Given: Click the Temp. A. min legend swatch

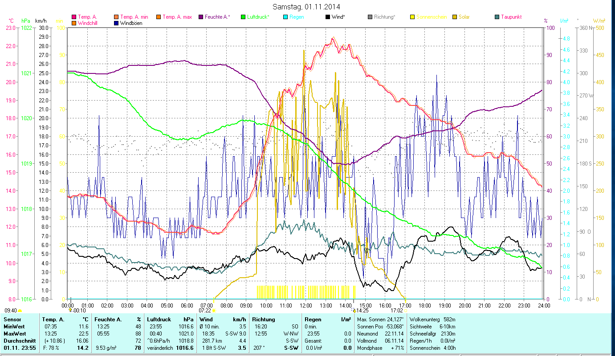Looking at the screenshot, I should [x=116, y=17].
